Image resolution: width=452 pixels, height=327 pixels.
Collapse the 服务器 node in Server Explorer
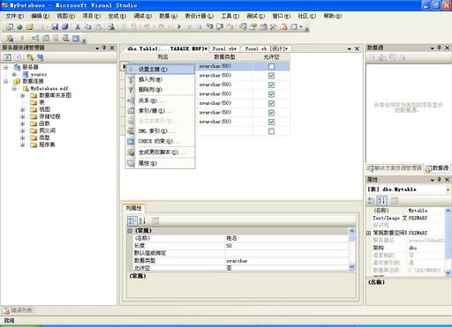click(x=6, y=67)
